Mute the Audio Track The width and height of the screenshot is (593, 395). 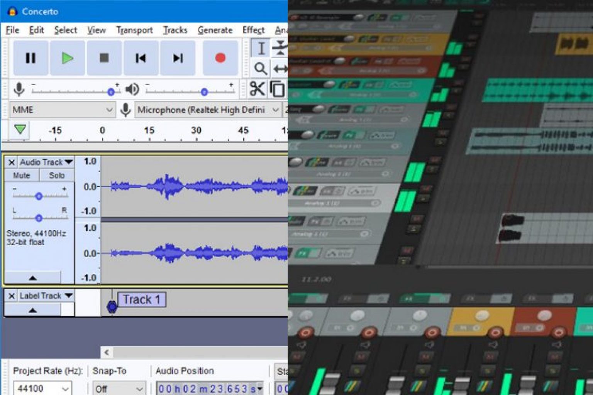[x=22, y=176]
